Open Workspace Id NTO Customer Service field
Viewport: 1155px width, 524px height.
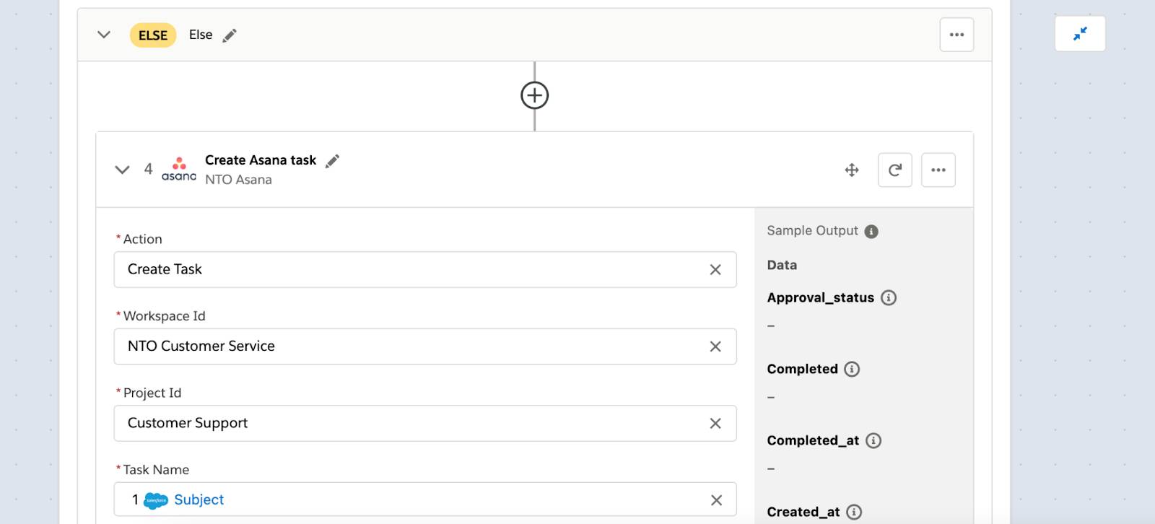coord(425,346)
